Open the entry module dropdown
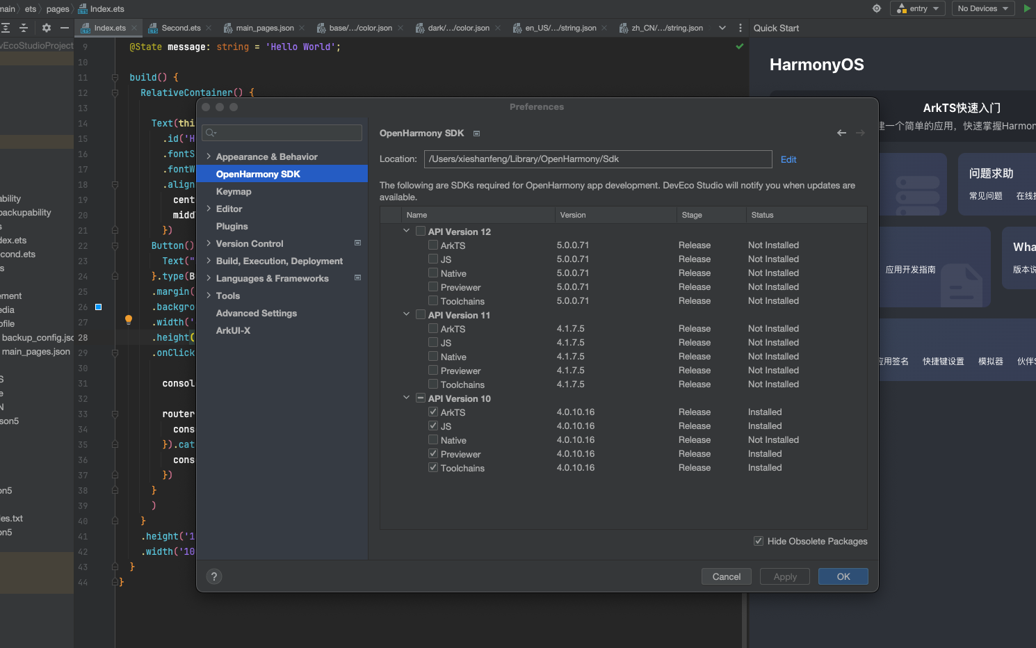 coord(918,8)
